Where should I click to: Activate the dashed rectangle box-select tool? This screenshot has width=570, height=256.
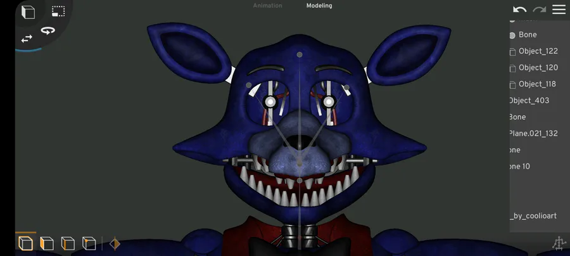tap(58, 11)
